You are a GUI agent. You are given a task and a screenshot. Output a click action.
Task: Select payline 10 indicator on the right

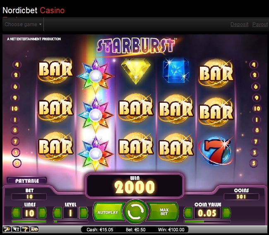pyautogui.click(x=257, y=109)
